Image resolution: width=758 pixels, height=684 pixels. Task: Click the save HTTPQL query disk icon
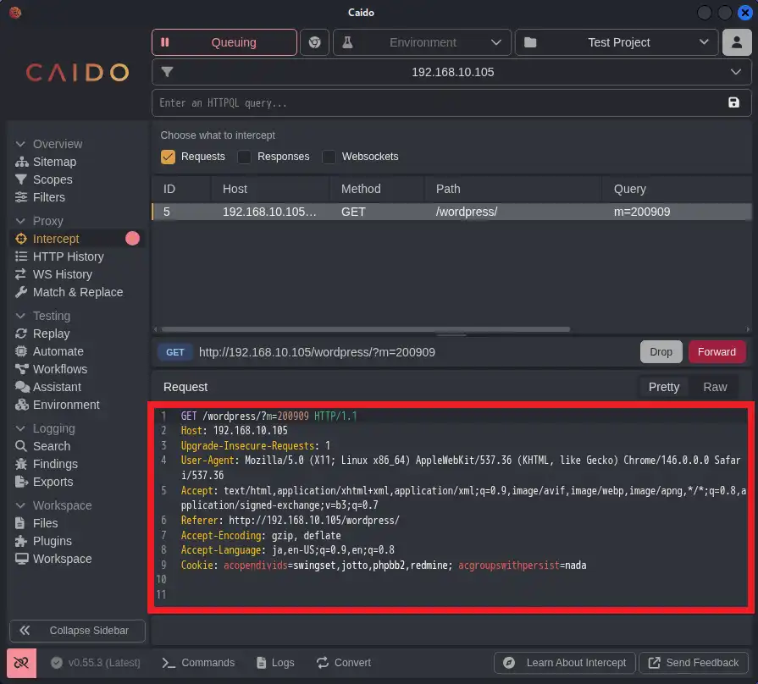coord(733,102)
